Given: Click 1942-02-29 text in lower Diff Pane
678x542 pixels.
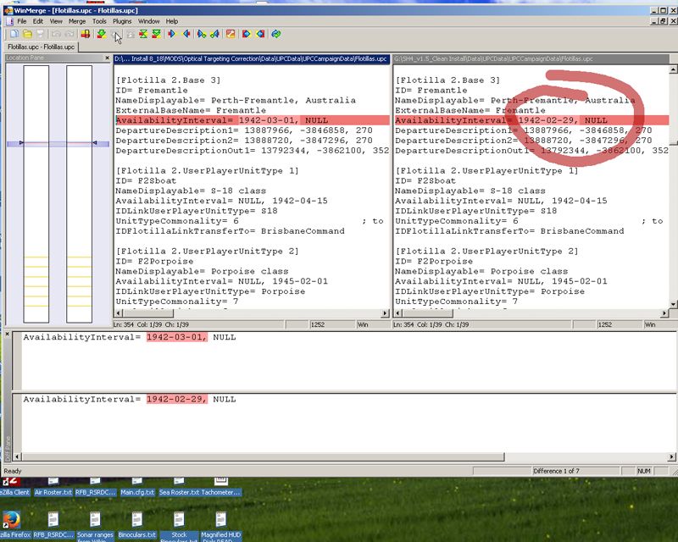Looking at the screenshot, I should pyautogui.click(x=177, y=400).
